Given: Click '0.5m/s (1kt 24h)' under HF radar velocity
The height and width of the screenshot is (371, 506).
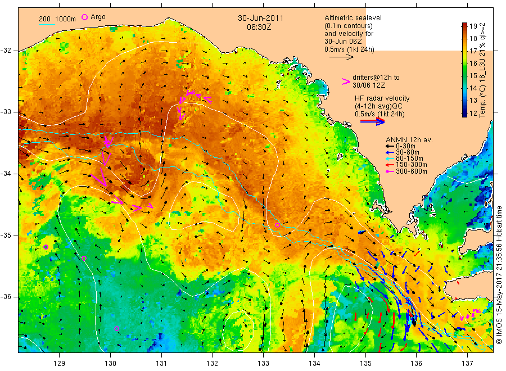Looking at the screenshot, I should click(379, 114).
